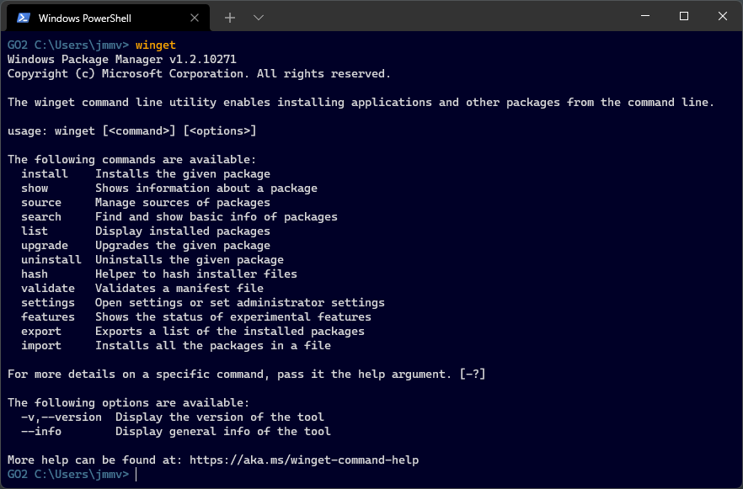Screen dimensions: 743x489
Task: Click 'Open settings or set administrator settings'
Action: [x=240, y=302]
